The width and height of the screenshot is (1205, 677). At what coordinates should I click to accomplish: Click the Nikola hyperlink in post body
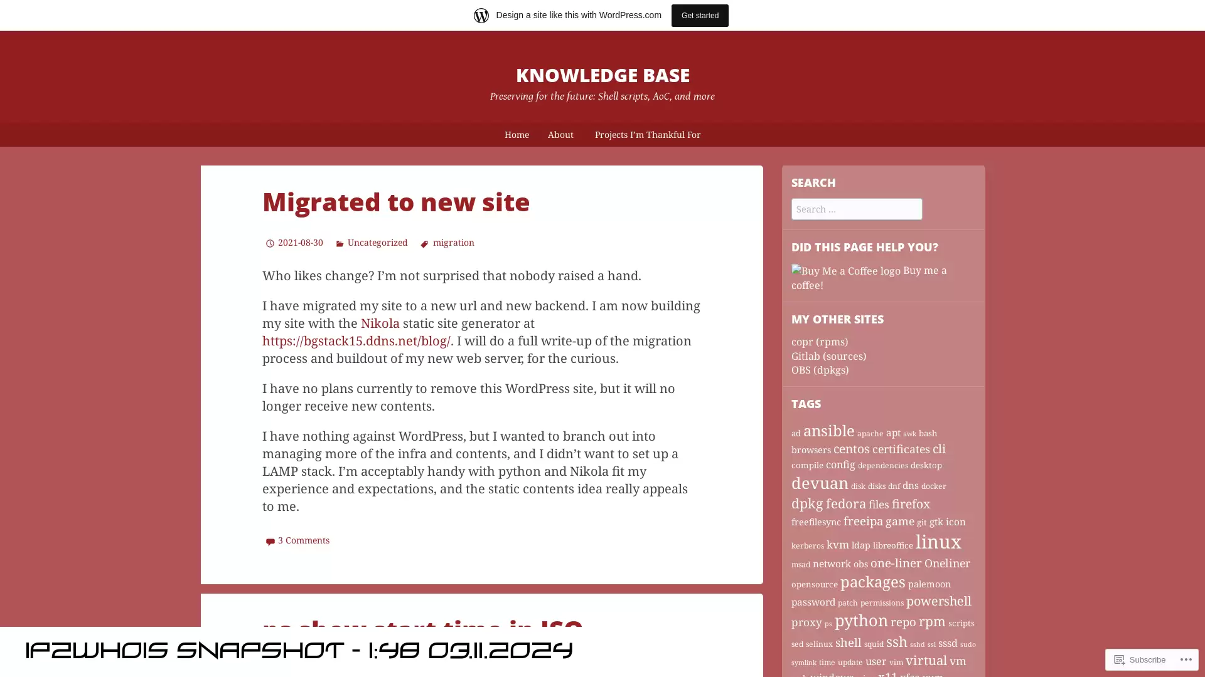380,323
